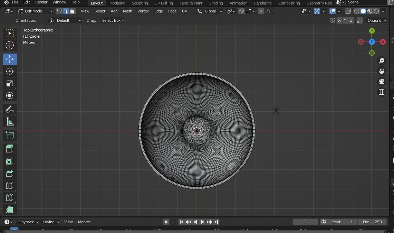Open Global transform orientation dropdown
394x233 pixels.
coord(210,11)
